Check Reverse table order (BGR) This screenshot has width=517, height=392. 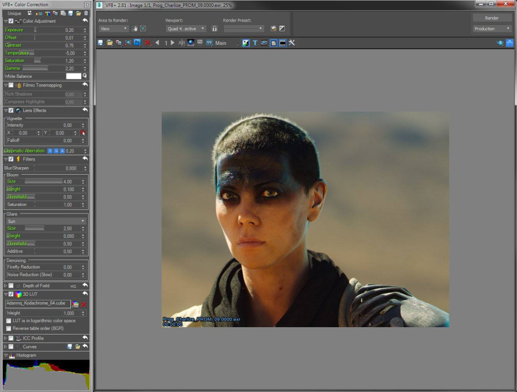9,328
